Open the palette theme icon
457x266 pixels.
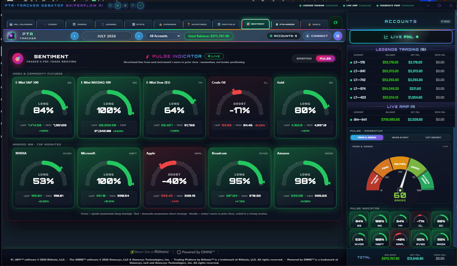pyautogui.click(x=133, y=6)
